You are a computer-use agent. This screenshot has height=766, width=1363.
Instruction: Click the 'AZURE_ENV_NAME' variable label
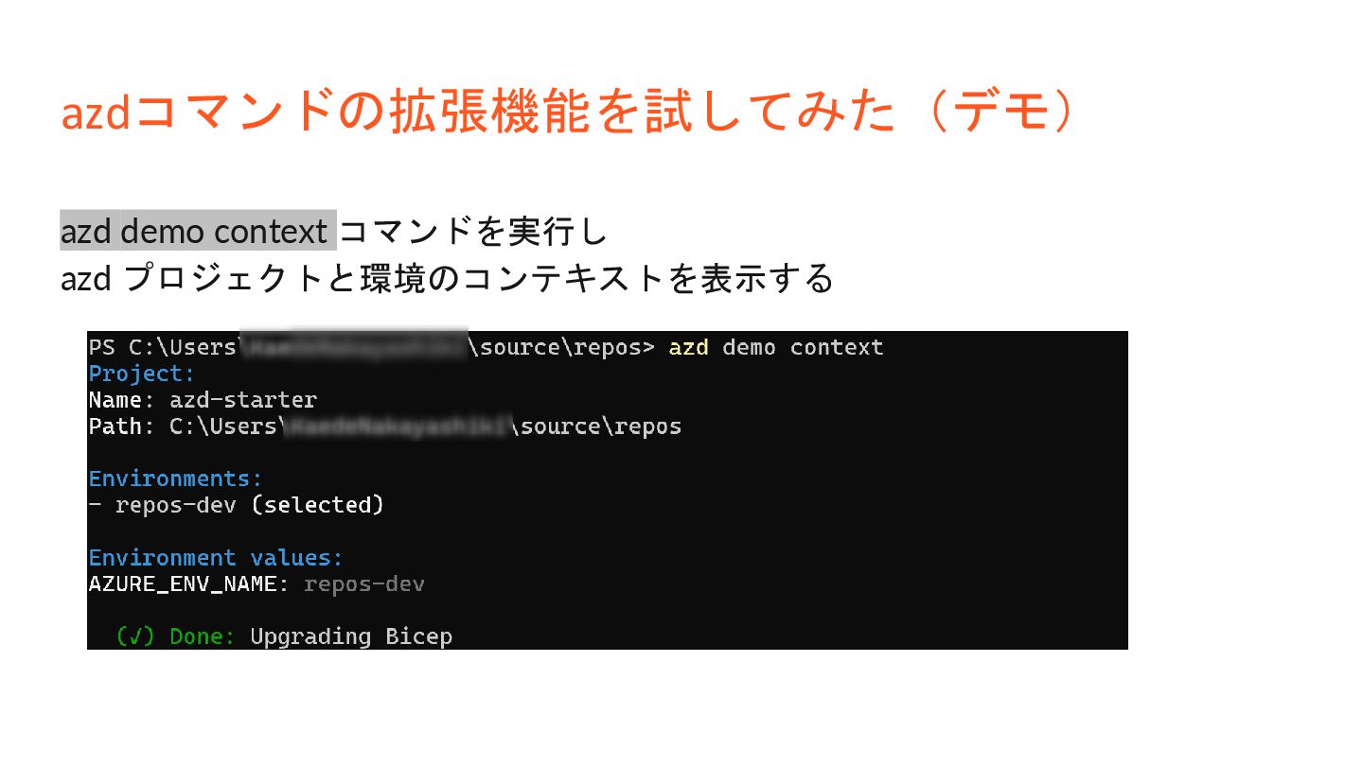(x=183, y=584)
